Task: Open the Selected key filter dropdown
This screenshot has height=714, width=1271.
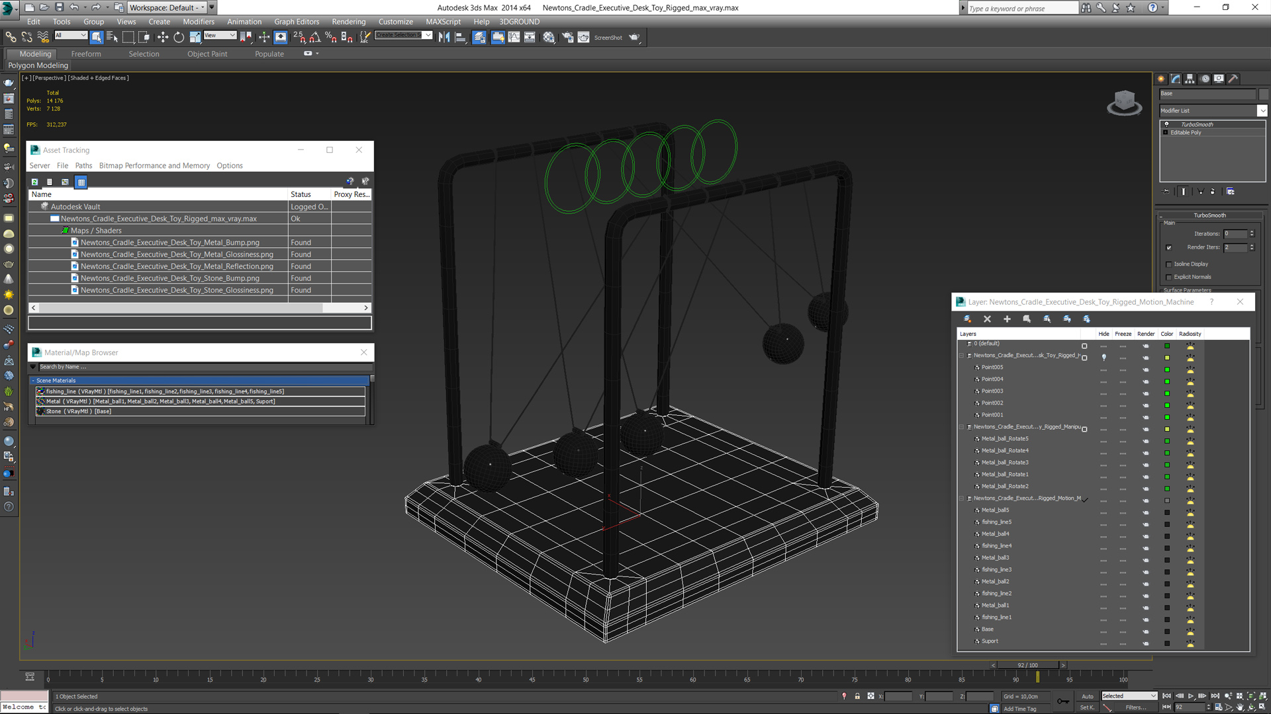Action: [x=1129, y=695]
